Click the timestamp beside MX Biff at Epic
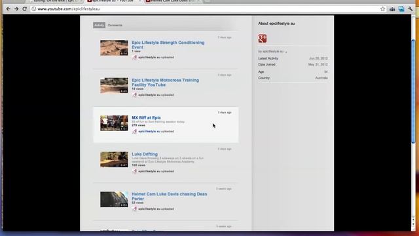419x236 pixels. pos(225,113)
